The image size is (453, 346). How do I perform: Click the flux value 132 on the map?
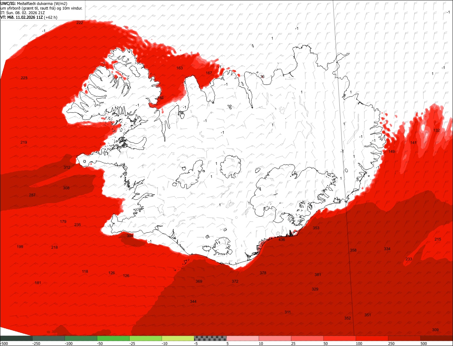pyautogui.click(x=437, y=130)
